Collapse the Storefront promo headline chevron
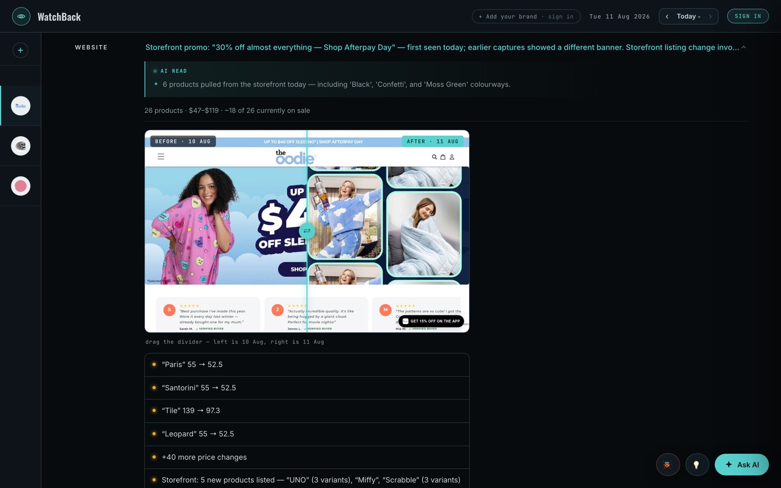Viewport: 781px width, 488px height. (x=743, y=47)
